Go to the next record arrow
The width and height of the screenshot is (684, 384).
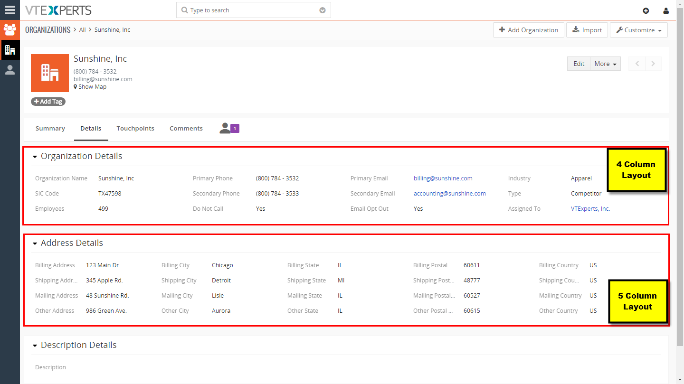[653, 64]
